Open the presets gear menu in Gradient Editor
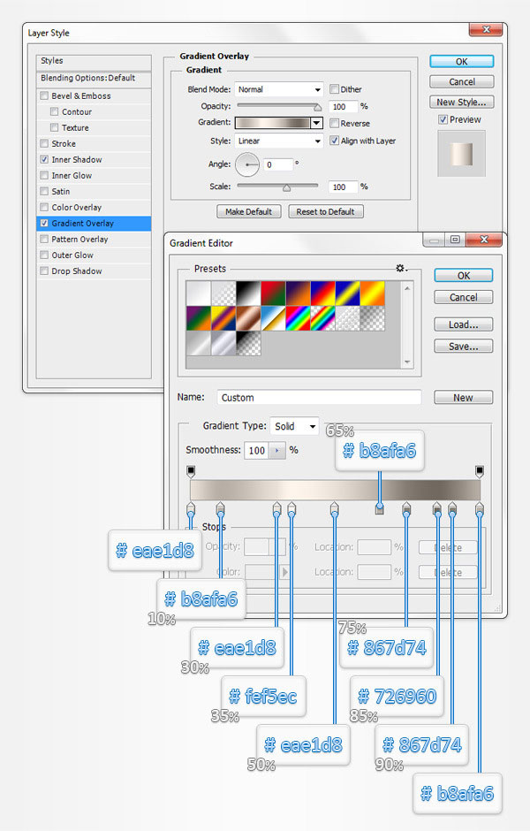The width and height of the screenshot is (530, 831). (401, 269)
